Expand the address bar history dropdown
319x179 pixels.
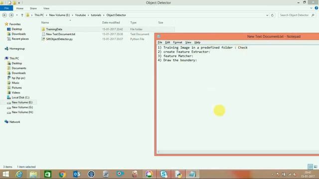tap(267, 15)
